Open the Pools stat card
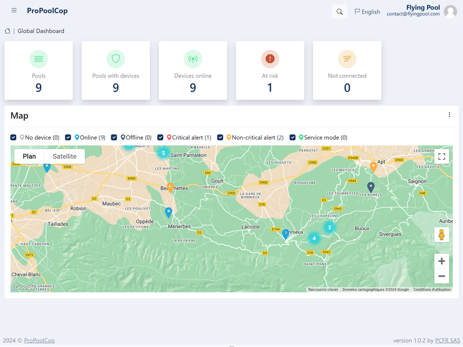 pyautogui.click(x=39, y=70)
